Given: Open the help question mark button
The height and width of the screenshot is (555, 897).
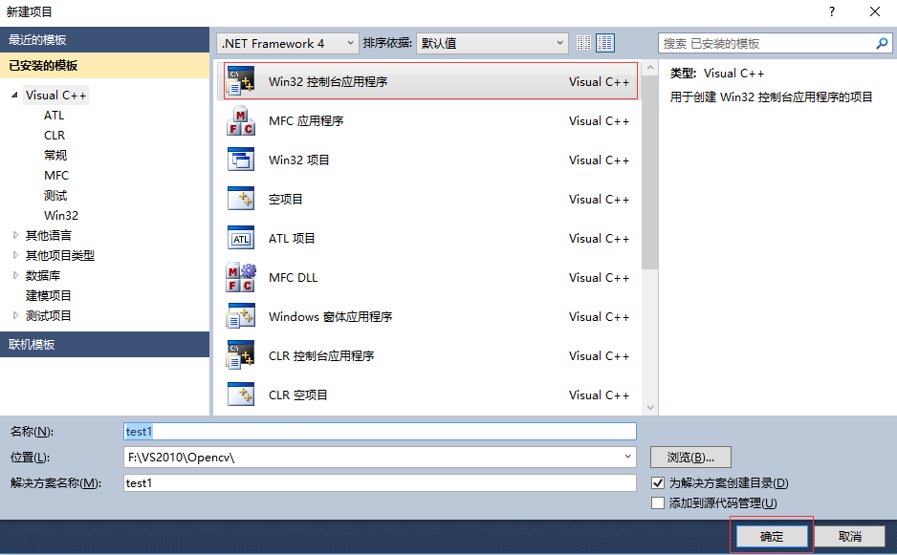Looking at the screenshot, I should pyautogui.click(x=832, y=11).
